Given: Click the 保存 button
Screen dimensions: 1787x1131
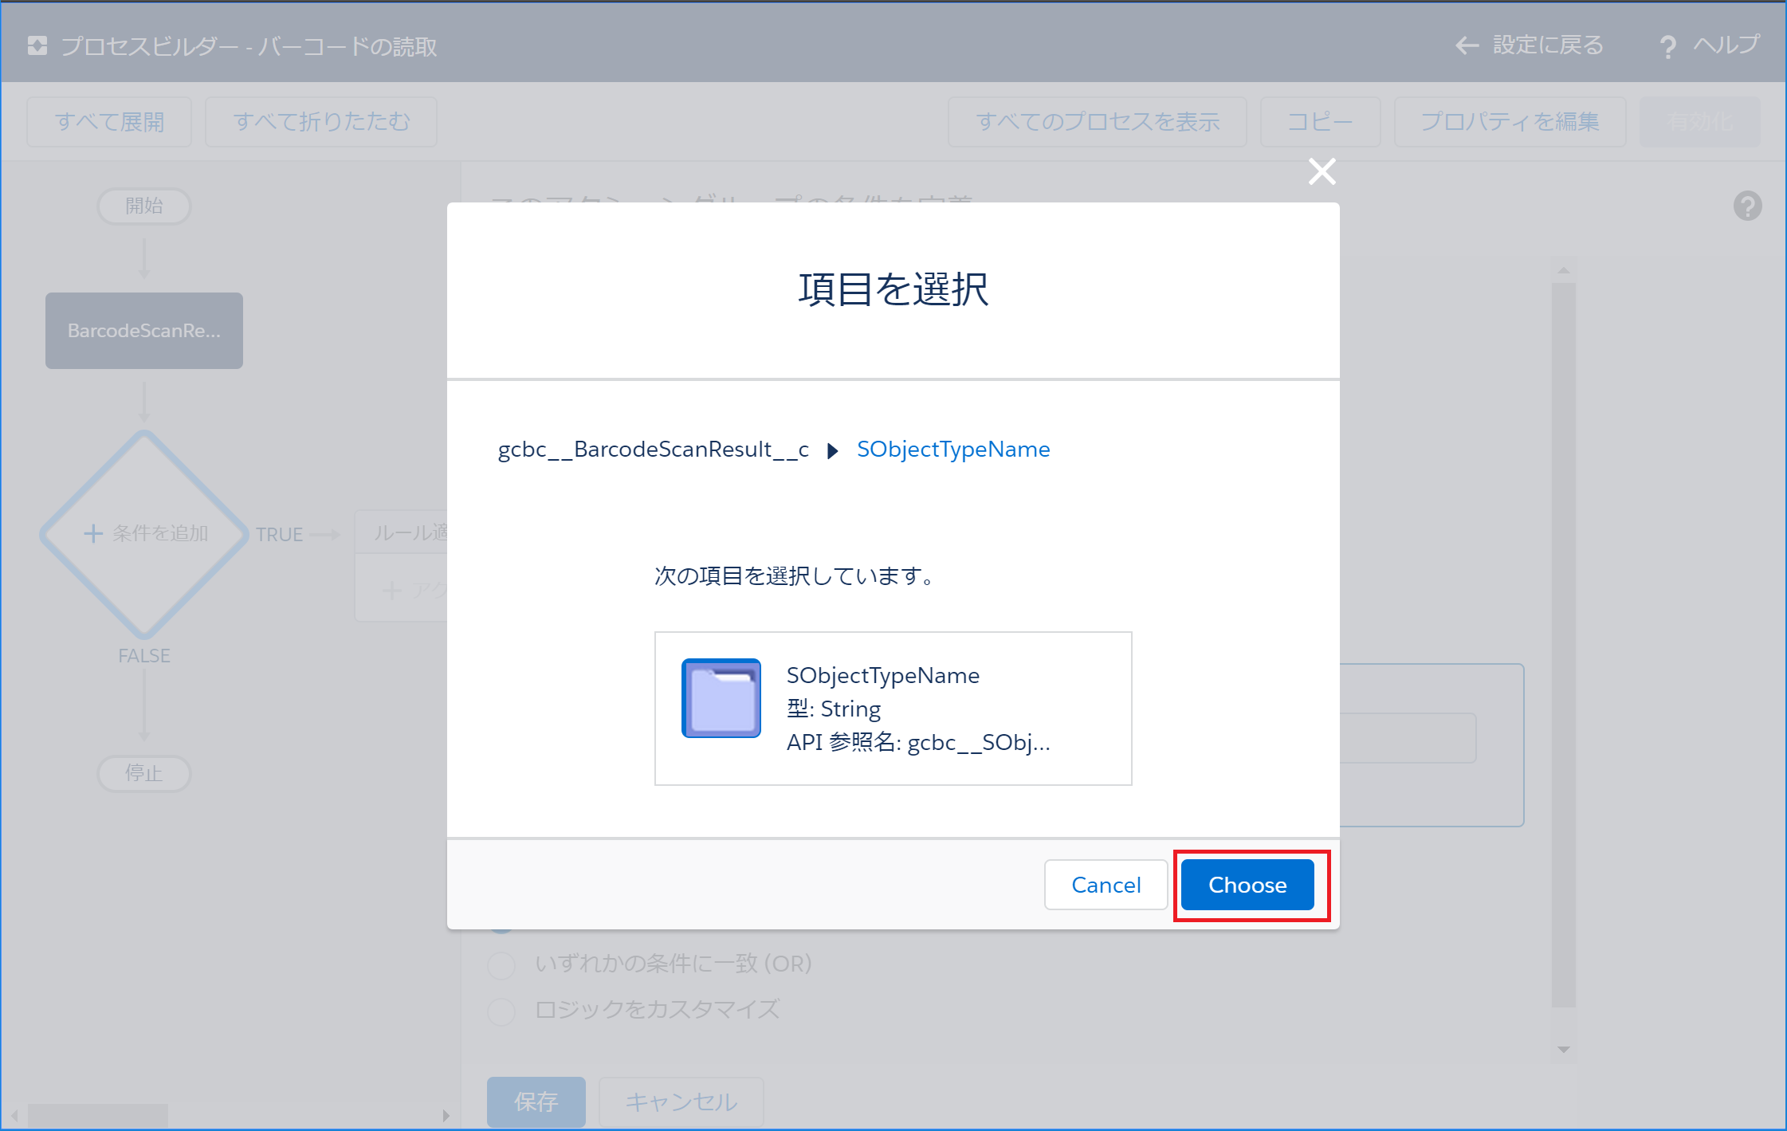Looking at the screenshot, I should 536,1102.
